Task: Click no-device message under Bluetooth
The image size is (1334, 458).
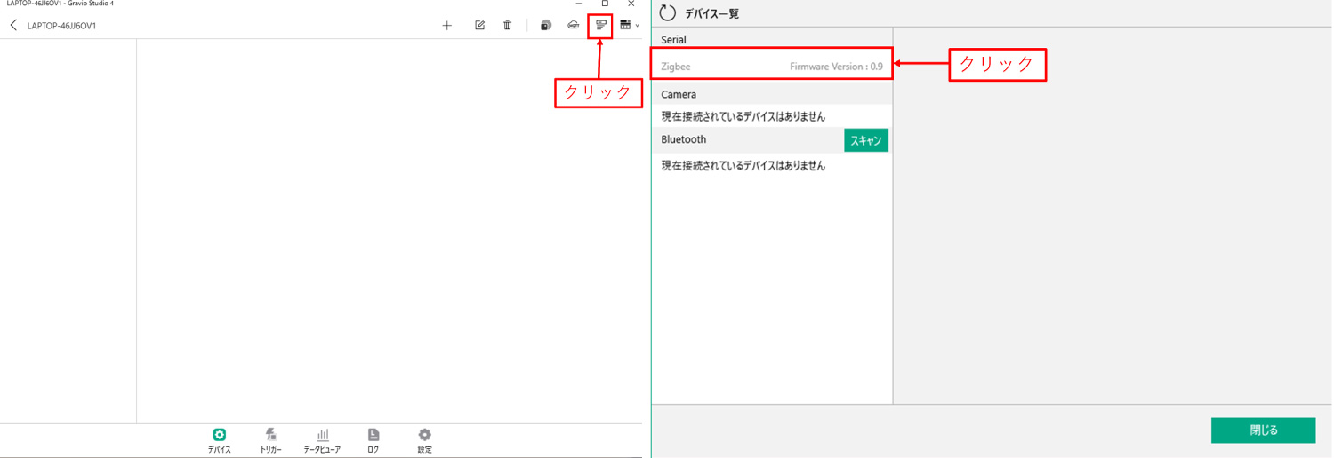Action: tap(743, 166)
